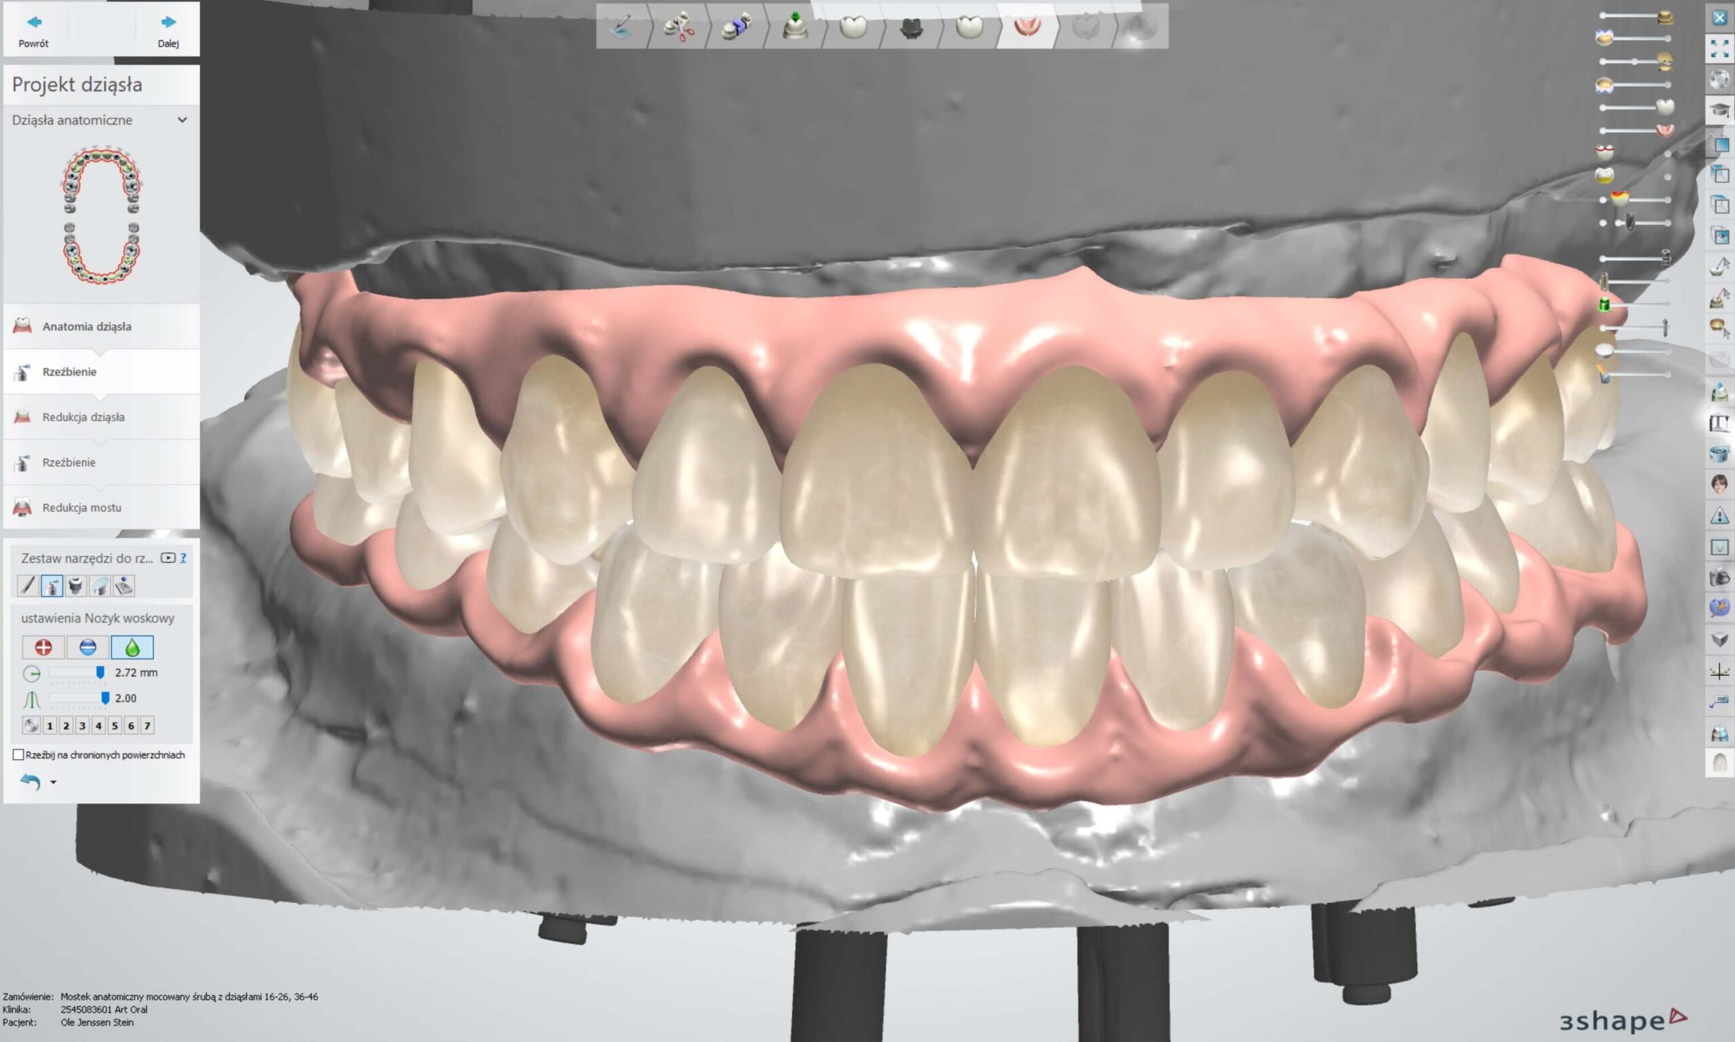Expand the Dziąsła anatomiczne dropdown
The width and height of the screenshot is (1735, 1042).
click(x=182, y=120)
